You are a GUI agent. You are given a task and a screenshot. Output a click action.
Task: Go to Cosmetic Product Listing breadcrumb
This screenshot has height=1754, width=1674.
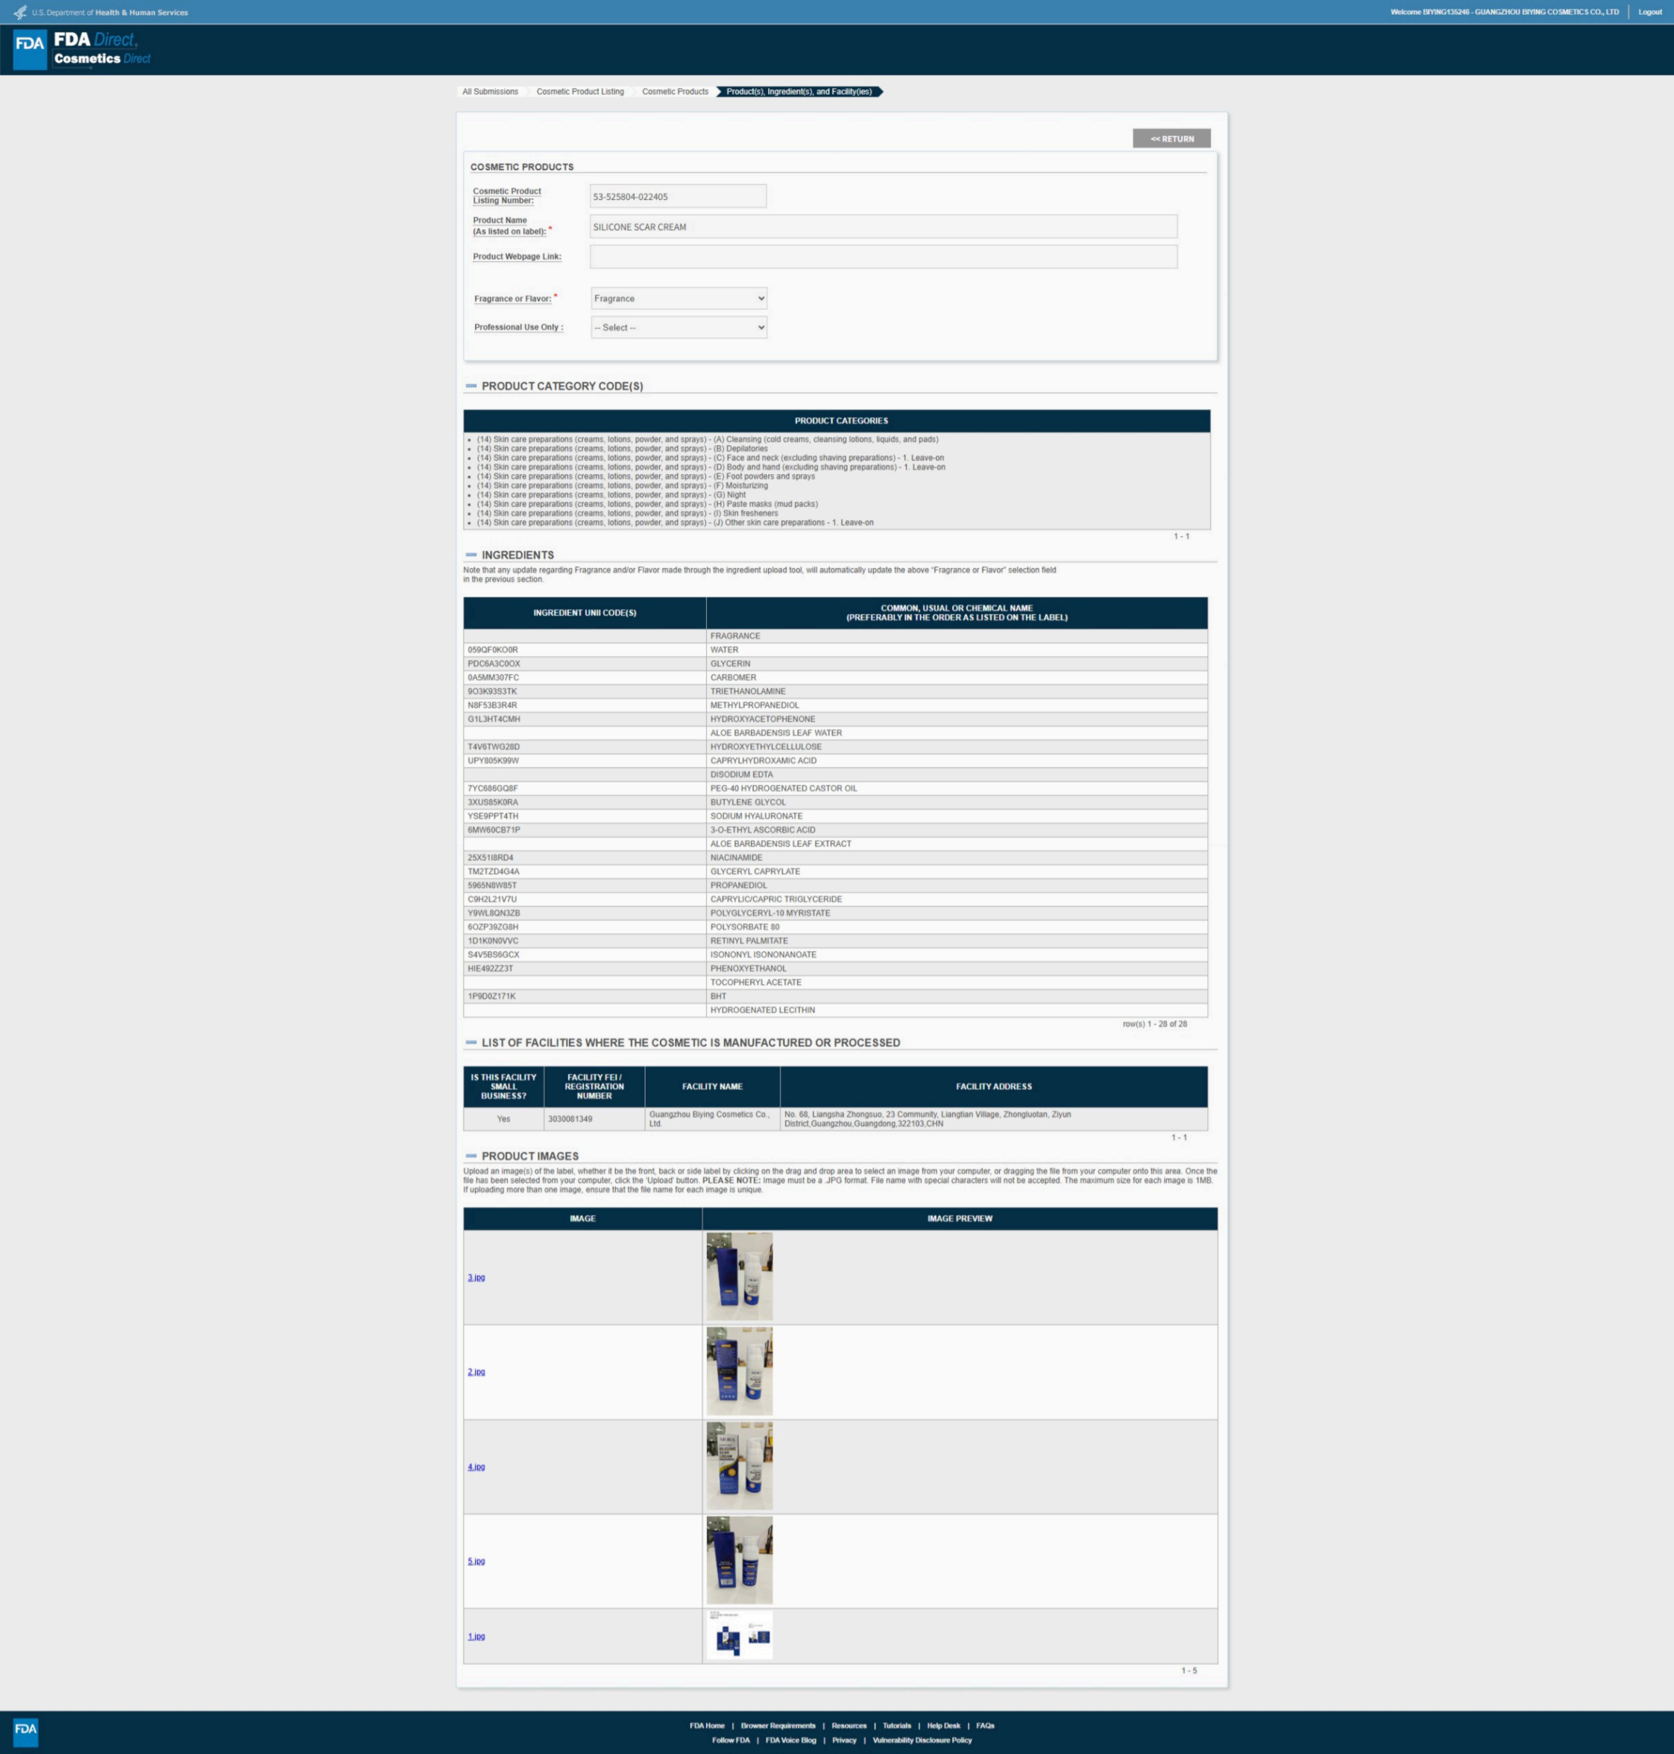(x=580, y=92)
